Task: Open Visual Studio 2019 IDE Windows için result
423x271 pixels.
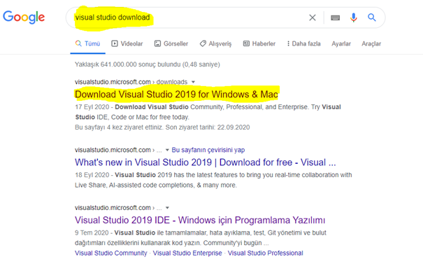Action: (x=200, y=220)
